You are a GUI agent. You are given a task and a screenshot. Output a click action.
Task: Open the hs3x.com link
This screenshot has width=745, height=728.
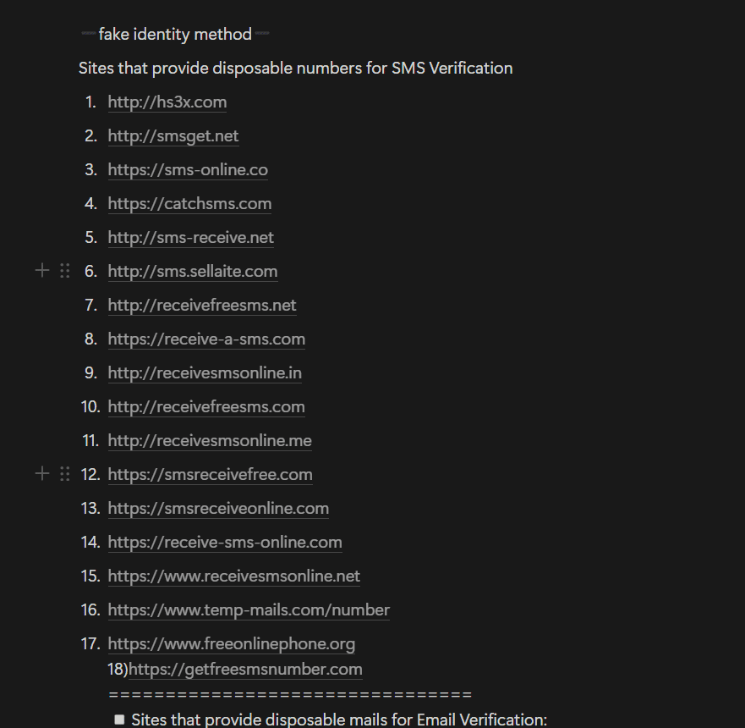(167, 102)
